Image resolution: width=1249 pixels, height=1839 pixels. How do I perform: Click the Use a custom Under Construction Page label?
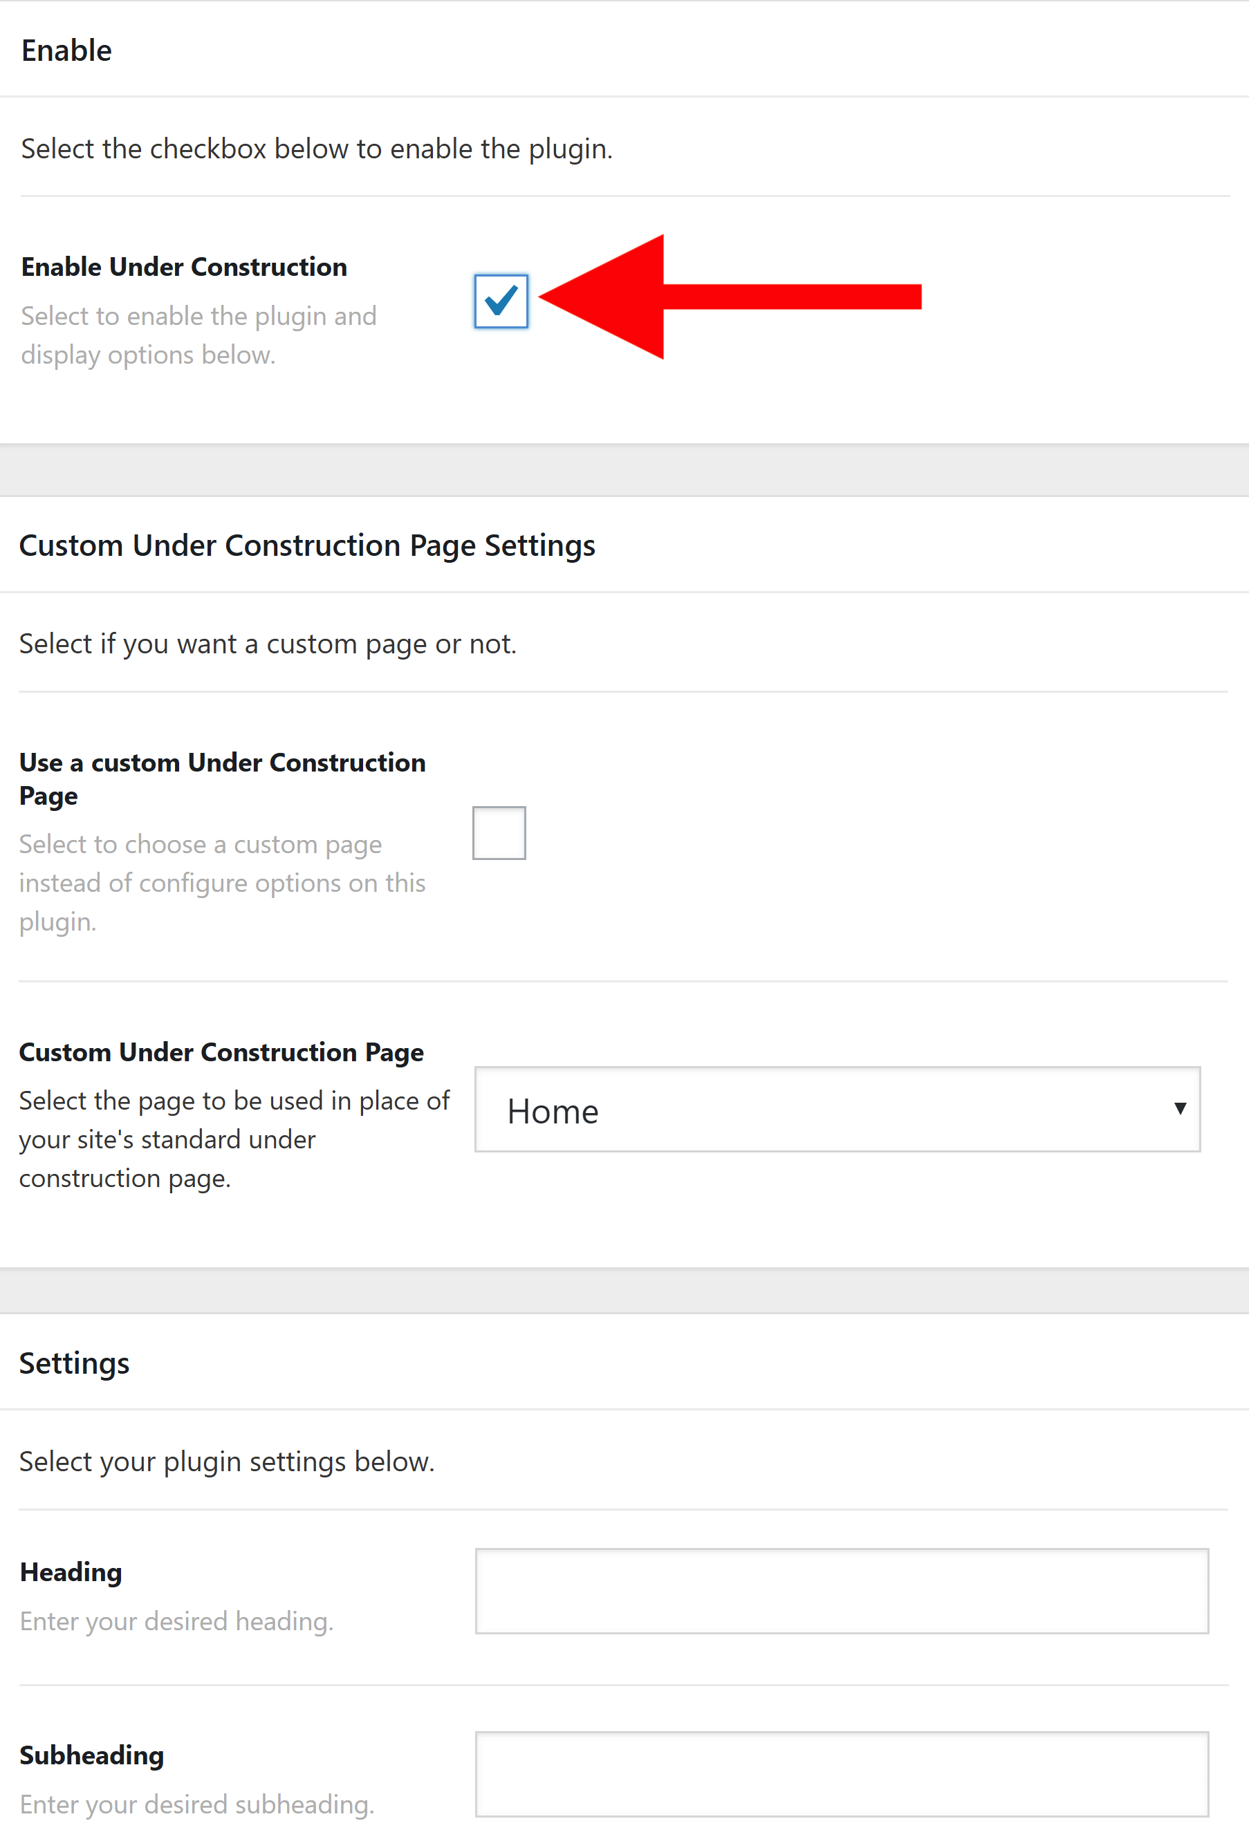click(221, 778)
